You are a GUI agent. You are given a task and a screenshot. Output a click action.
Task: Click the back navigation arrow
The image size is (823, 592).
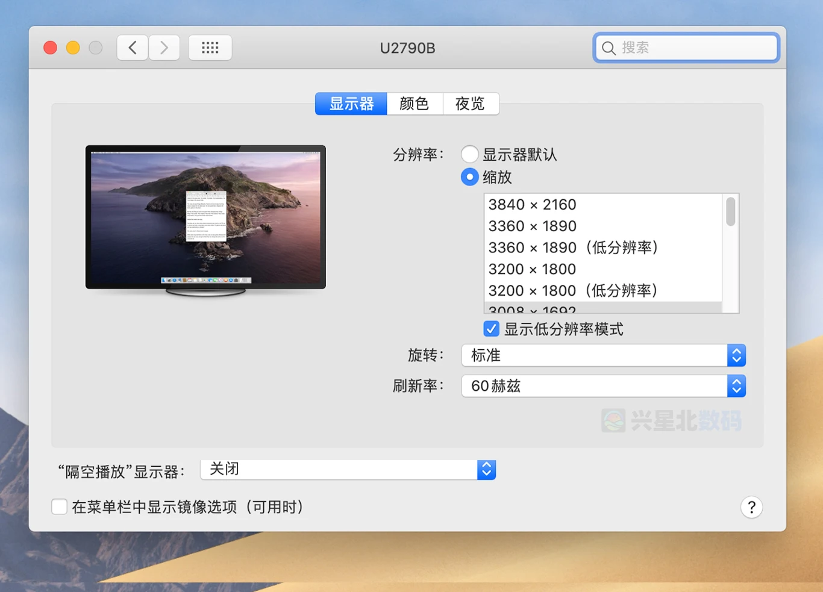(x=133, y=48)
